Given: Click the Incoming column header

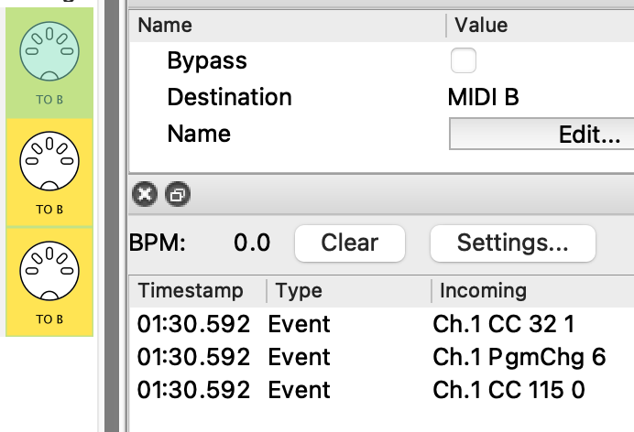Looking at the screenshot, I should tap(483, 291).
